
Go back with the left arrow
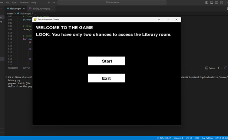[49, 3]
